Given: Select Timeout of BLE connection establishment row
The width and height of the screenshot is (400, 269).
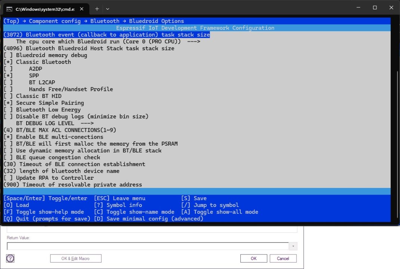Looking at the screenshot, I should click(x=74, y=164).
